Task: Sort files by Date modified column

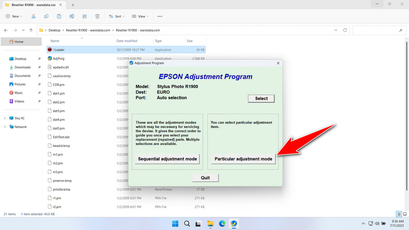Action: [x=134, y=41]
